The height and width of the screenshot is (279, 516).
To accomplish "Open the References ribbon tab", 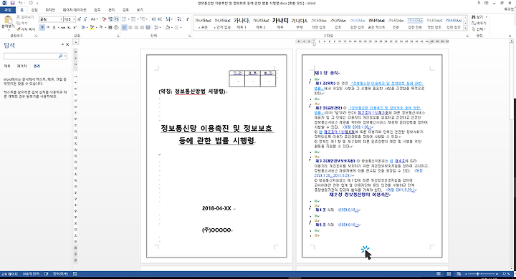I will pyautogui.click(x=97, y=10).
